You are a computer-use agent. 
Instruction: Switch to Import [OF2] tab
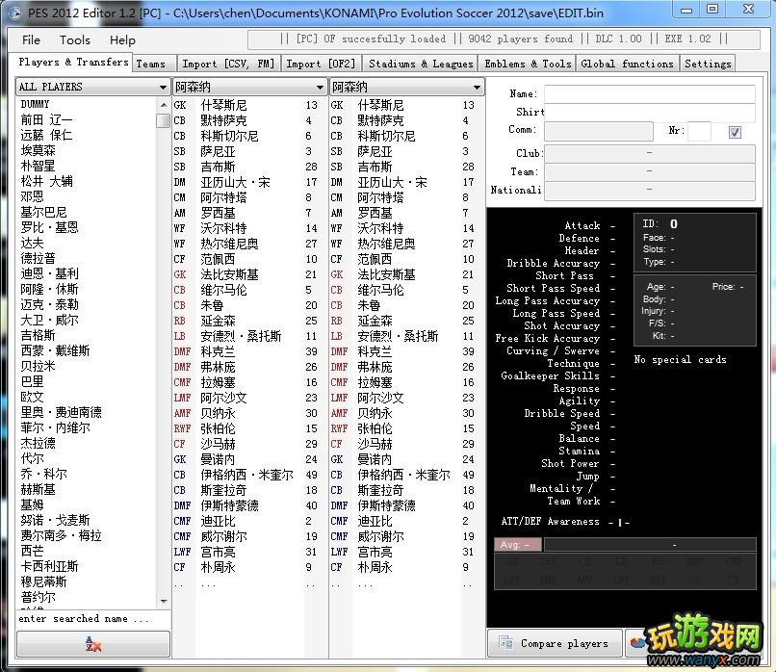[x=321, y=64]
